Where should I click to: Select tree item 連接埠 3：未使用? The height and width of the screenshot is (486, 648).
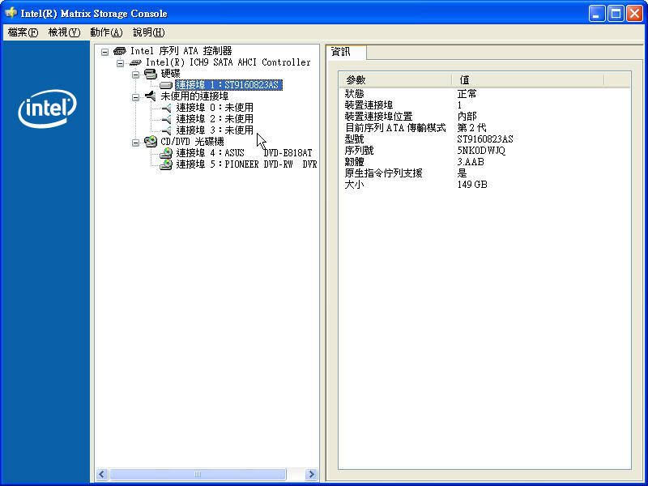coord(215,130)
